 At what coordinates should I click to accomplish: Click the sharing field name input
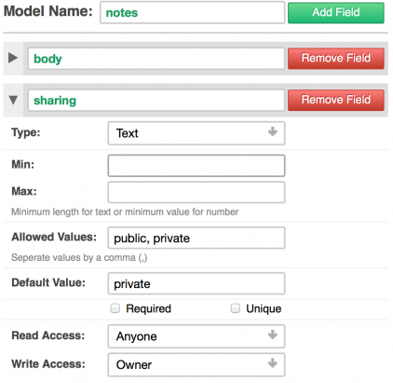pos(156,100)
